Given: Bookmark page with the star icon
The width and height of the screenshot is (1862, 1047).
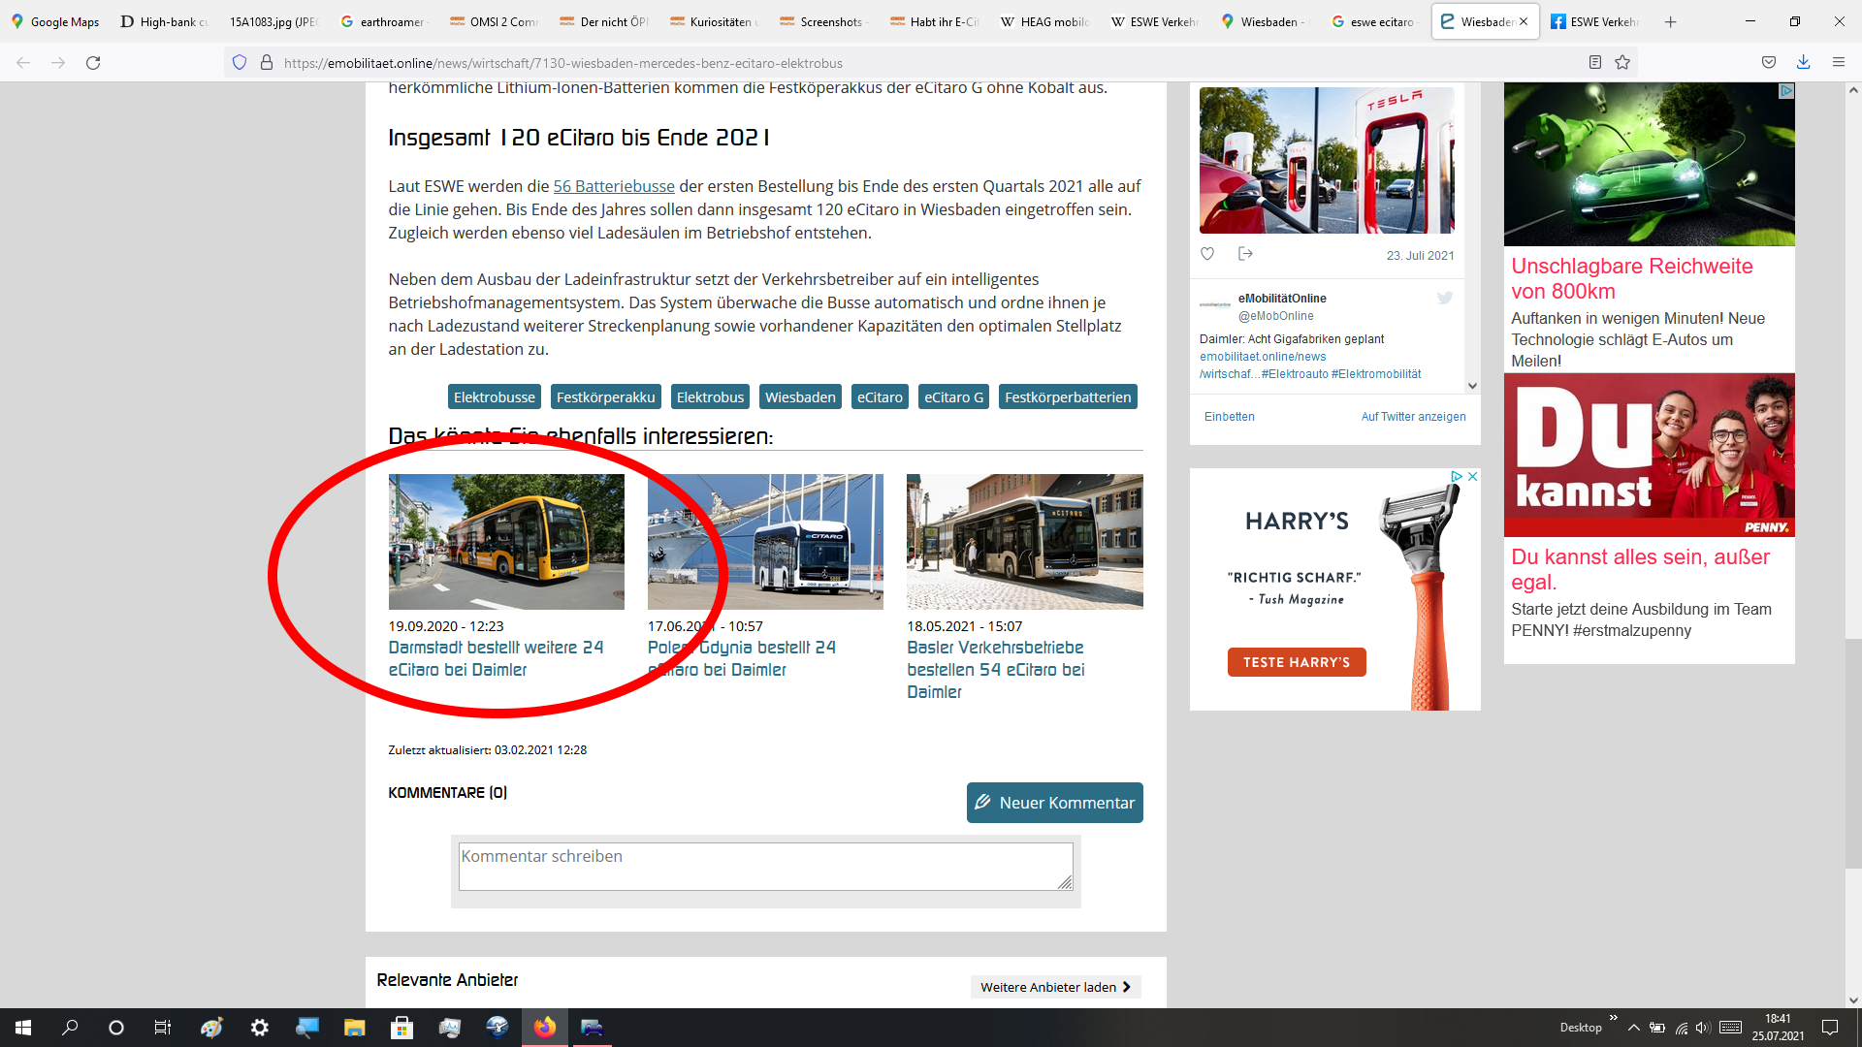Looking at the screenshot, I should 1622,63.
